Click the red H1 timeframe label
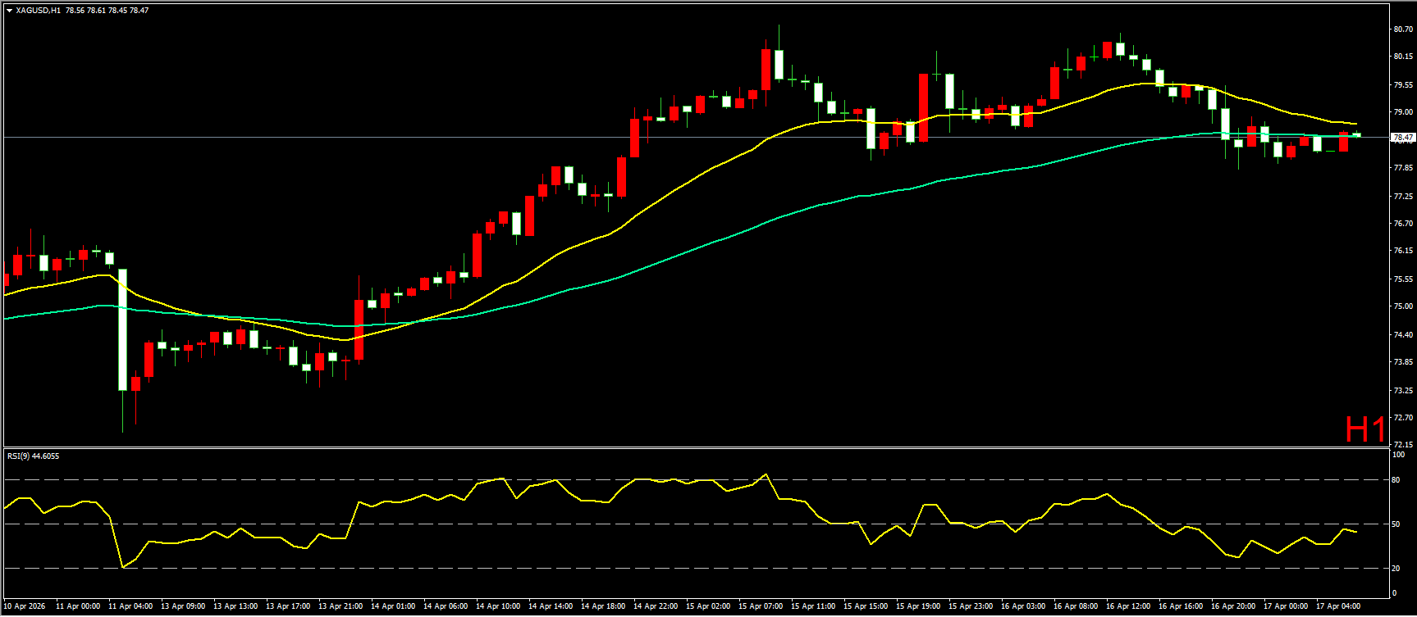Viewport: 1417px width, 617px height. tap(1364, 429)
